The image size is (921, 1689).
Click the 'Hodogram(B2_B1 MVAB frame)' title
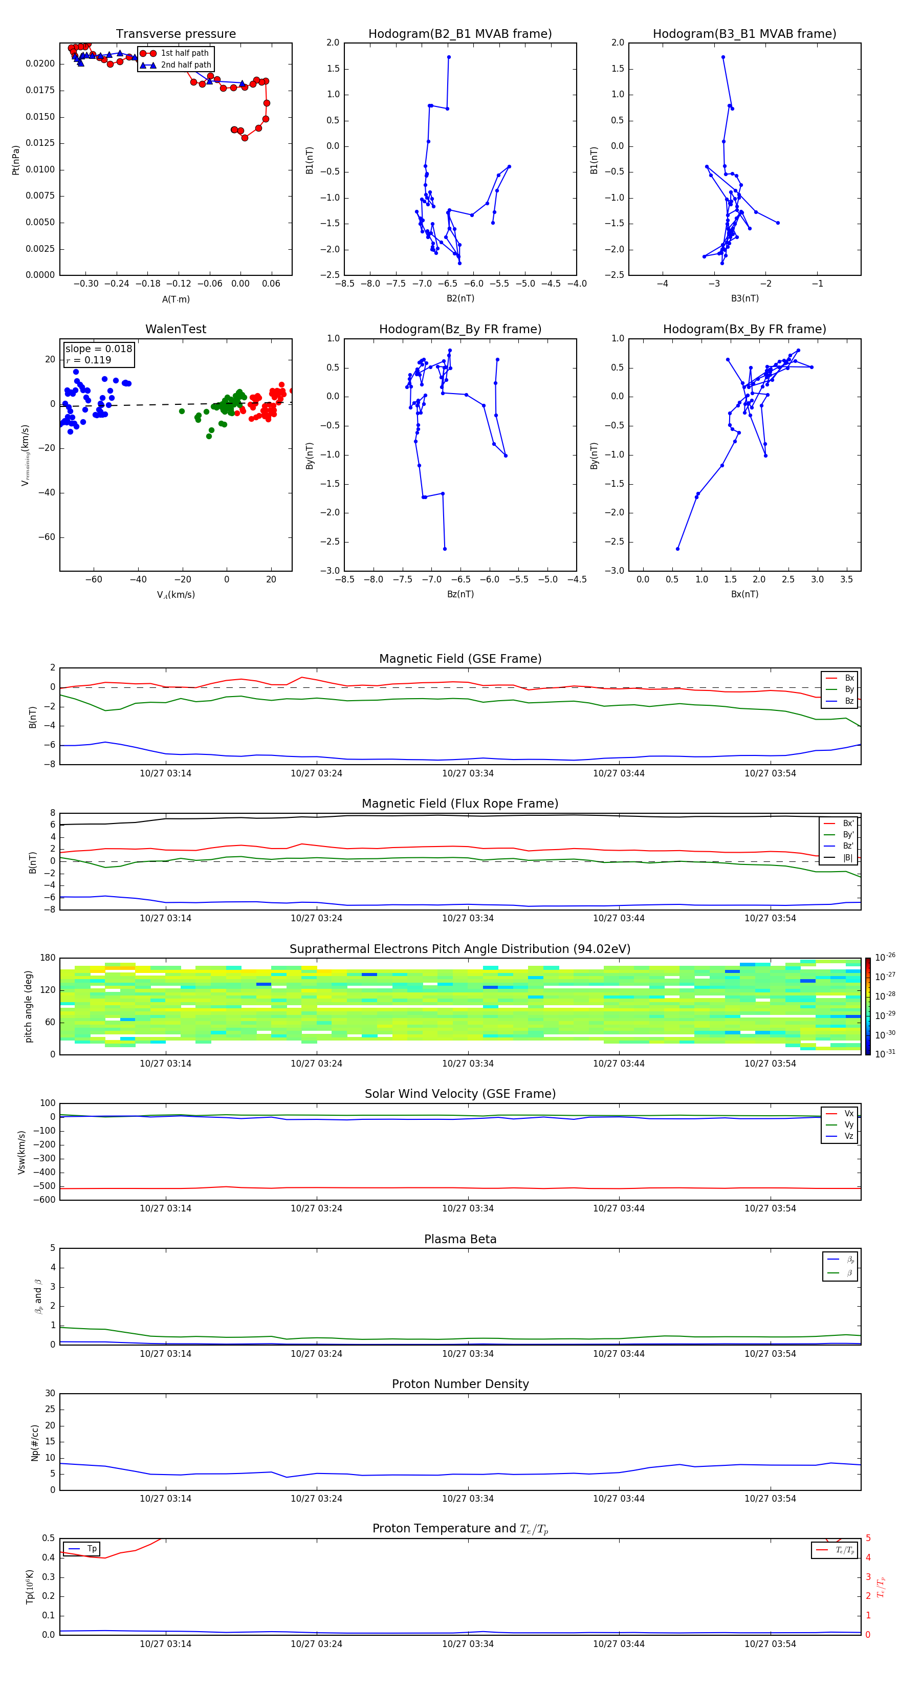click(x=460, y=33)
